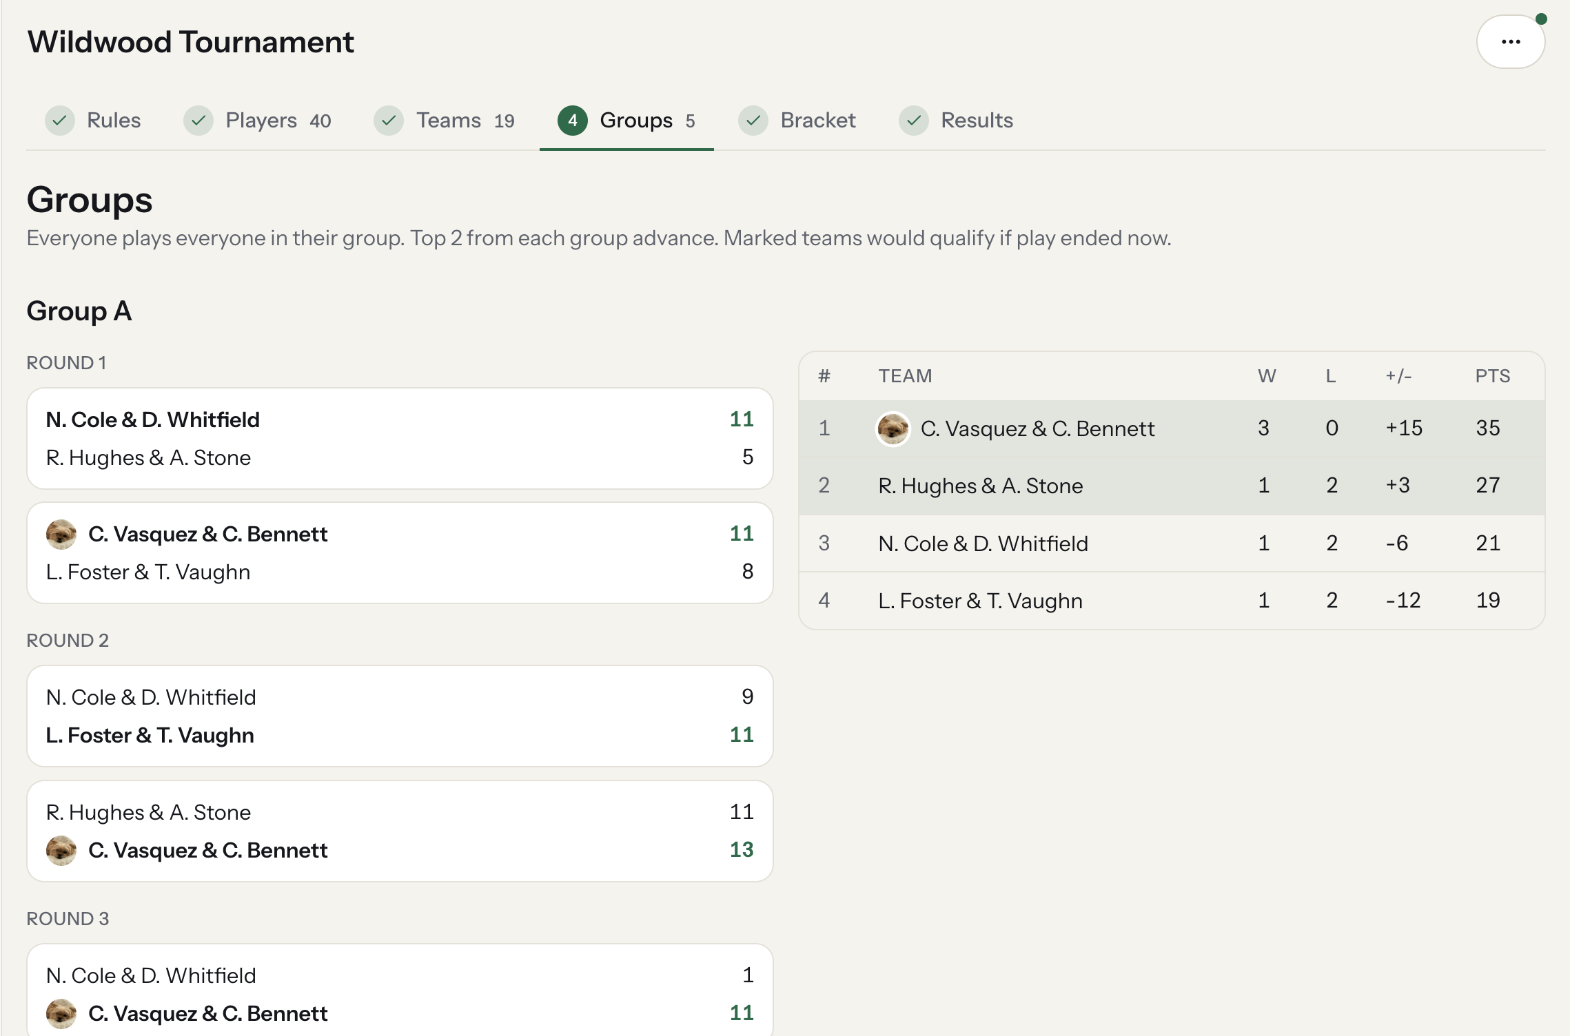Viewport: 1570px width, 1036px height.
Task: Go to the Teams tab
Action: coord(445,121)
